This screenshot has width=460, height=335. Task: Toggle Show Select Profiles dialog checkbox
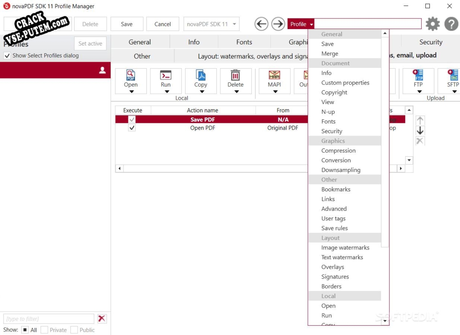(7, 55)
